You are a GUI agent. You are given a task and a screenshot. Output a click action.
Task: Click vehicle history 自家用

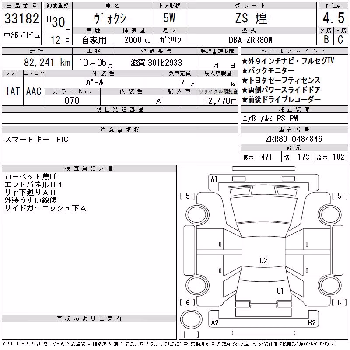(x=94, y=40)
